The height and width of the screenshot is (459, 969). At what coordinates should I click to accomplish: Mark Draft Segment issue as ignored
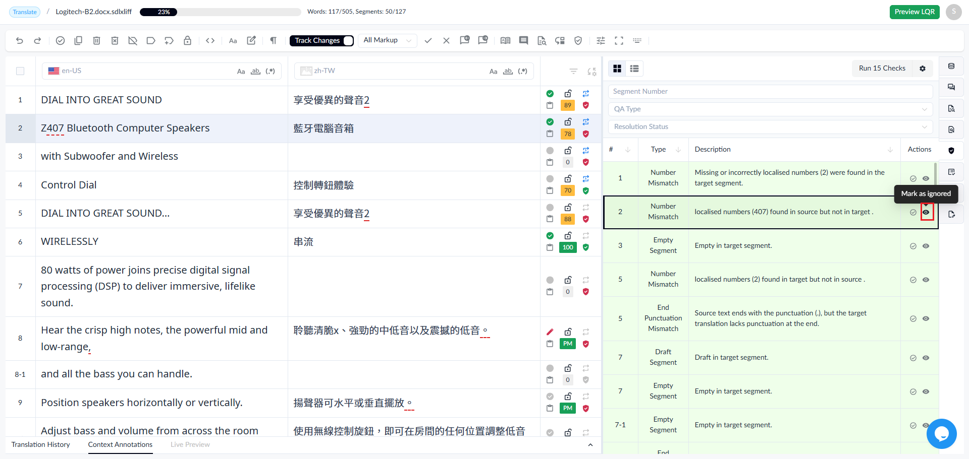coord(926,358)
